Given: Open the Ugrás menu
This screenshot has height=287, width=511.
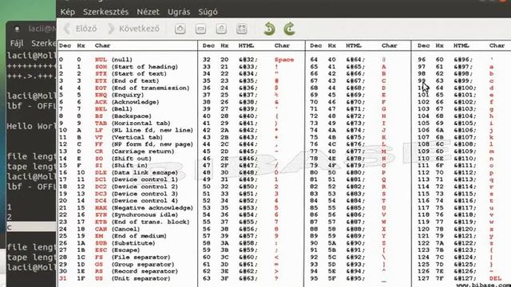Looking at the screenshot, I should (179, 12).
